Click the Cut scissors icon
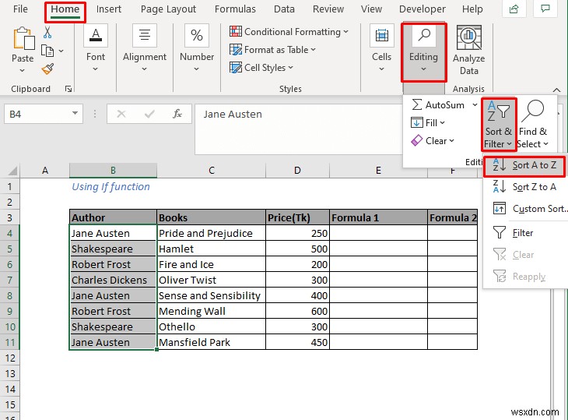Image resolution: width=568 pixels, height=420 pixels. pyautogui.click(x=47, y=32)
